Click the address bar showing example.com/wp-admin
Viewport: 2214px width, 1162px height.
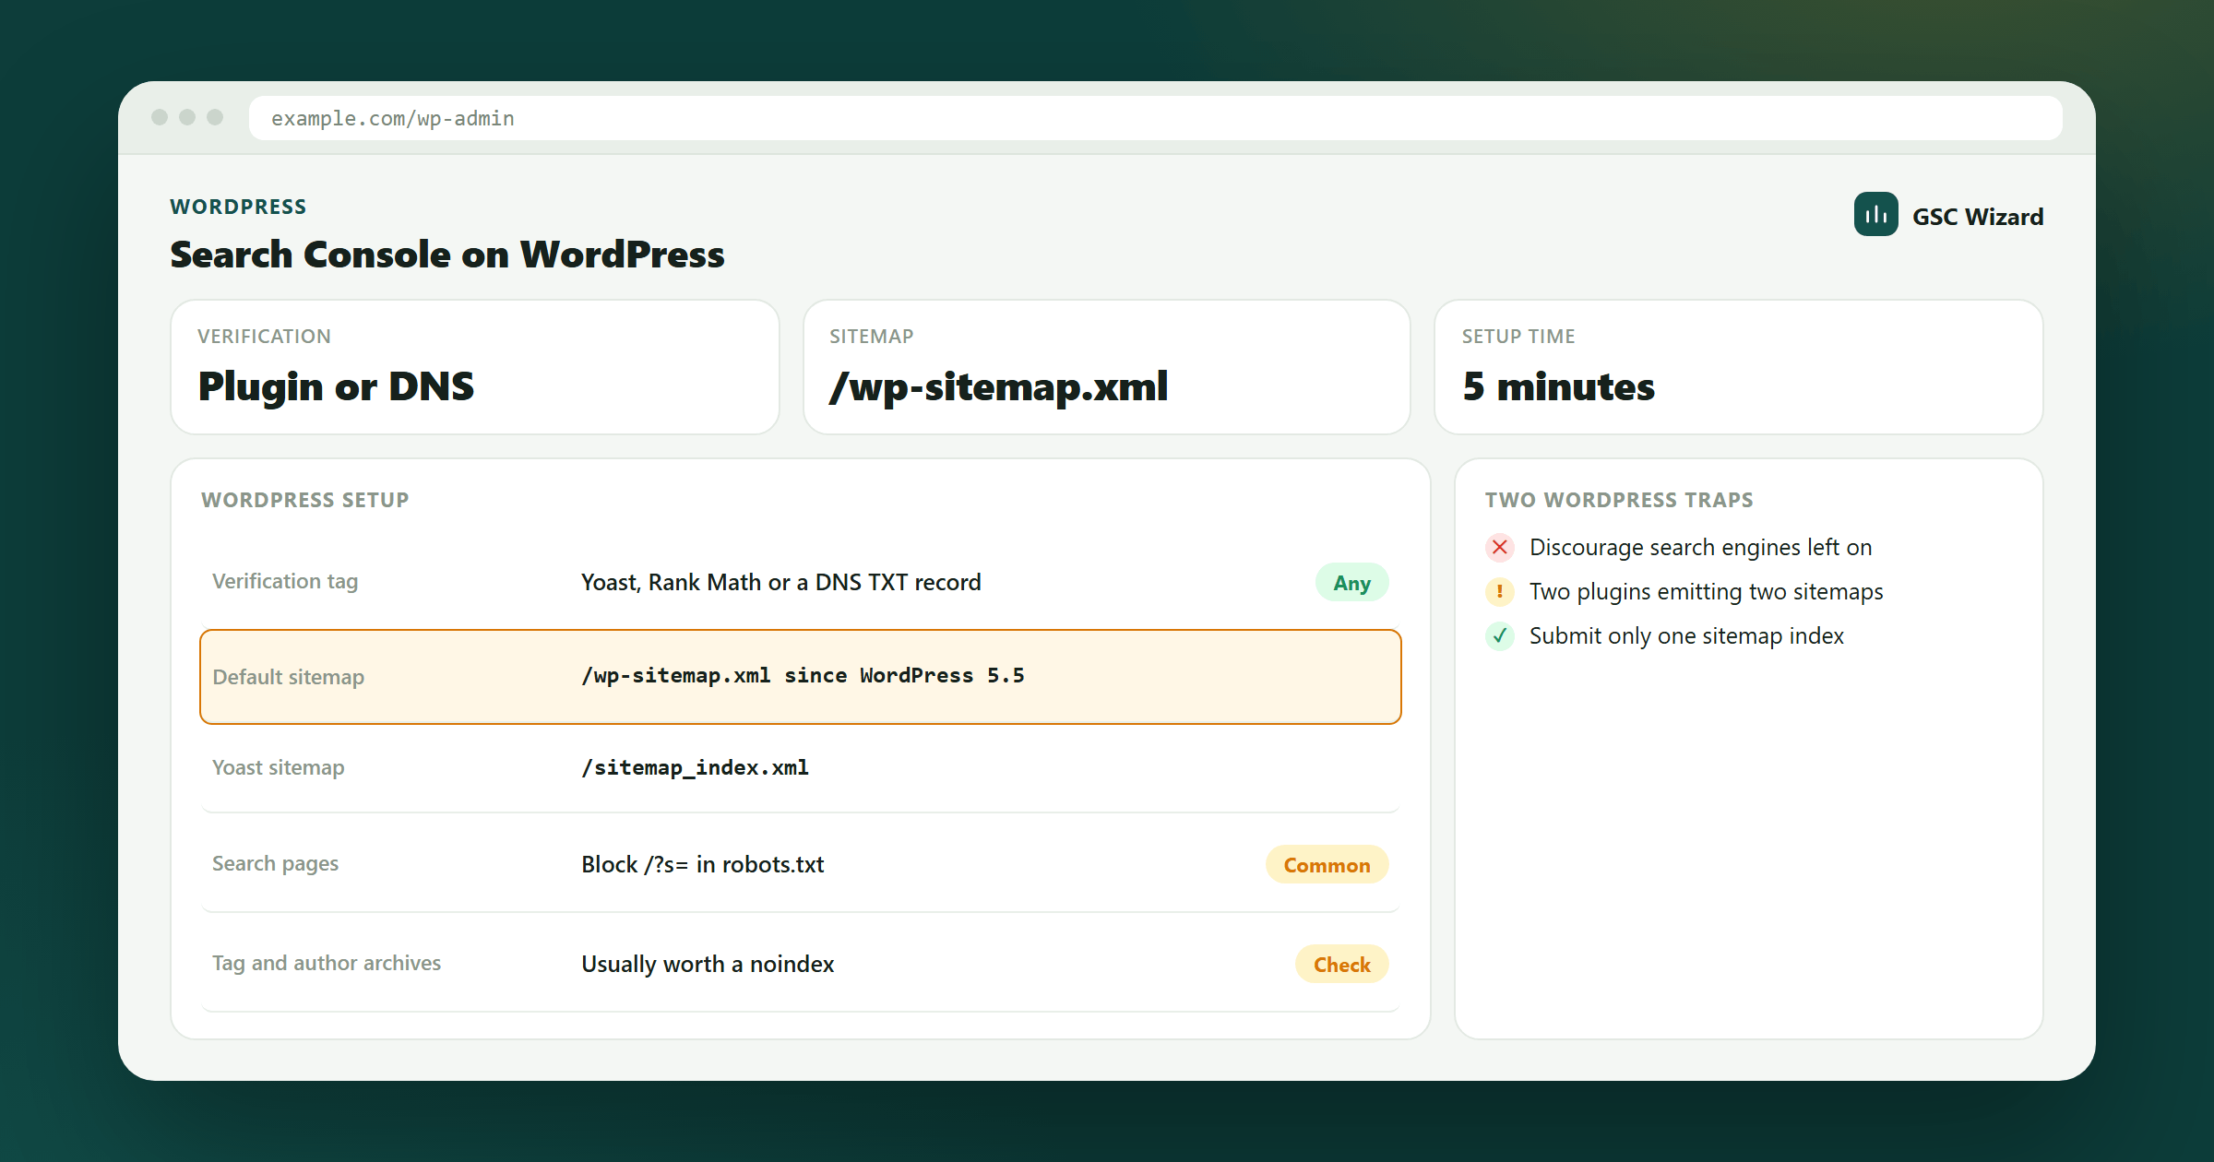coord(1155,118)
